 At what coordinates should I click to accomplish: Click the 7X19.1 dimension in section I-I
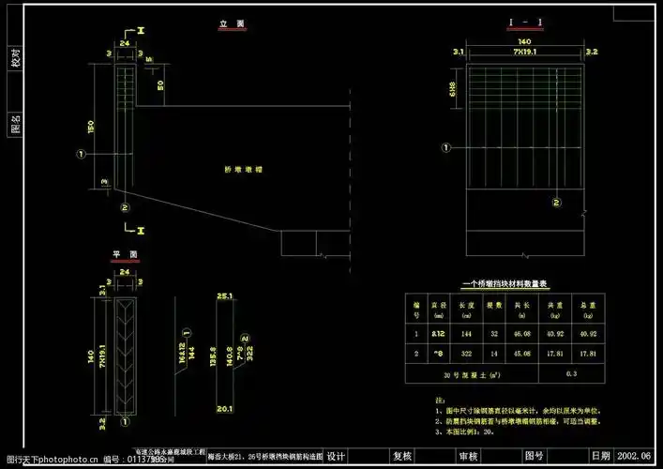pyautogui.click(x=525, y=52)
